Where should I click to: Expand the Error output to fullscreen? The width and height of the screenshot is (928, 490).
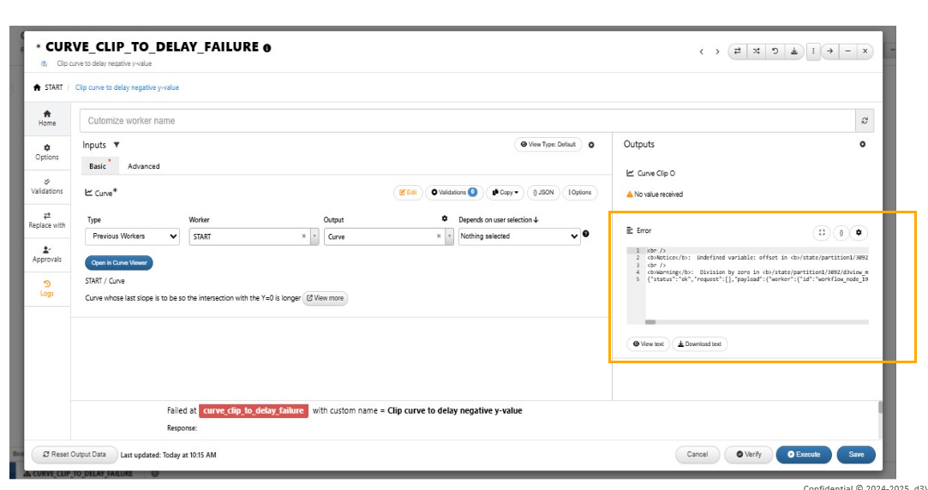tap(822, 232)
